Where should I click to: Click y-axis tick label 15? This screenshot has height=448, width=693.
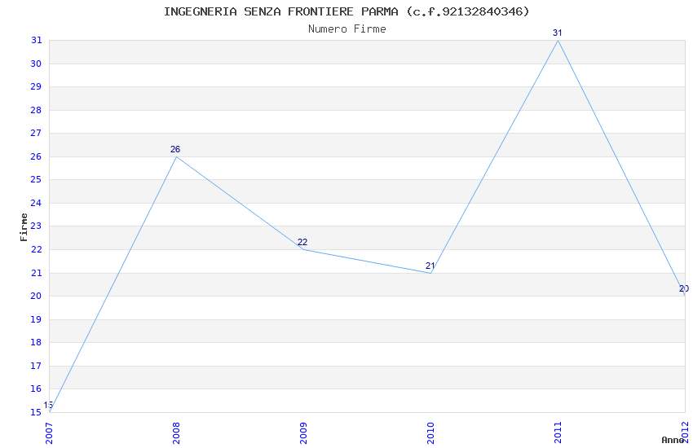(36, 413)
